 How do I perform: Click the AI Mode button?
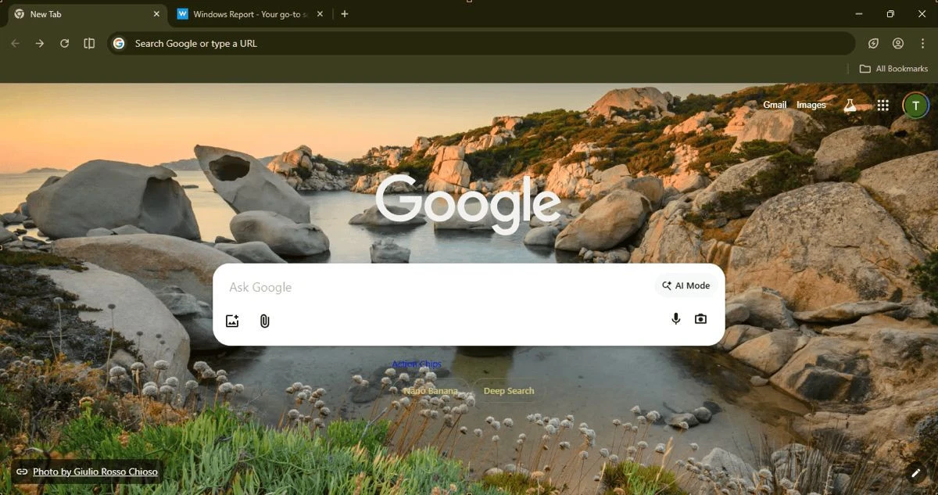(x=686, y=285)
